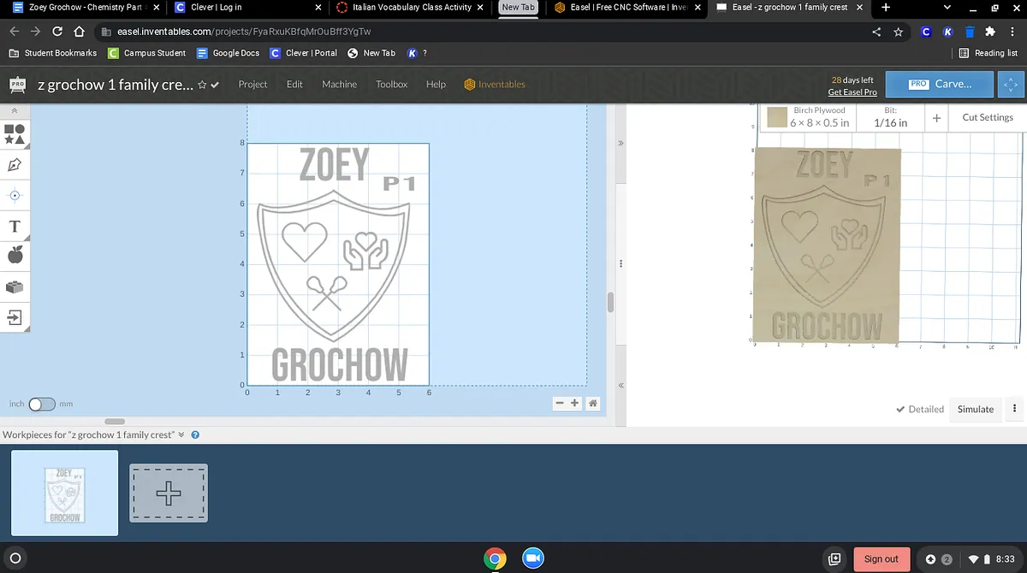Open the Shapes tool in left toolbar
Viewport: 1027px width, 573px height.
click(x=15, y=133)
